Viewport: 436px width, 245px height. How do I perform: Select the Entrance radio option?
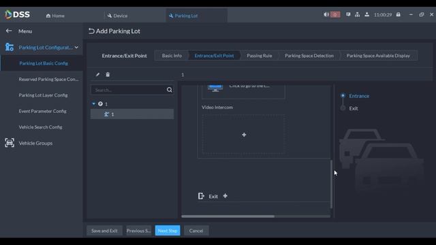[343, 95]
